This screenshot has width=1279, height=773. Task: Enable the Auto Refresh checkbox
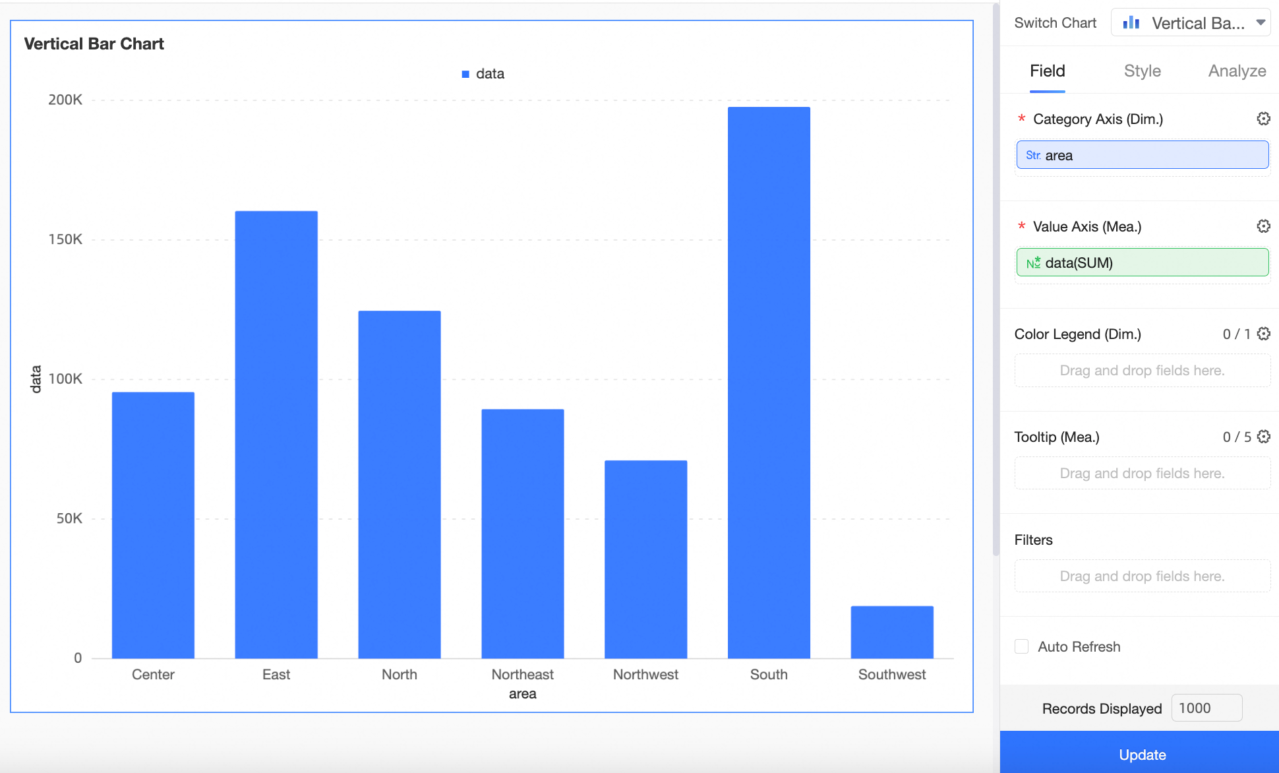[x=1021, y=646]
